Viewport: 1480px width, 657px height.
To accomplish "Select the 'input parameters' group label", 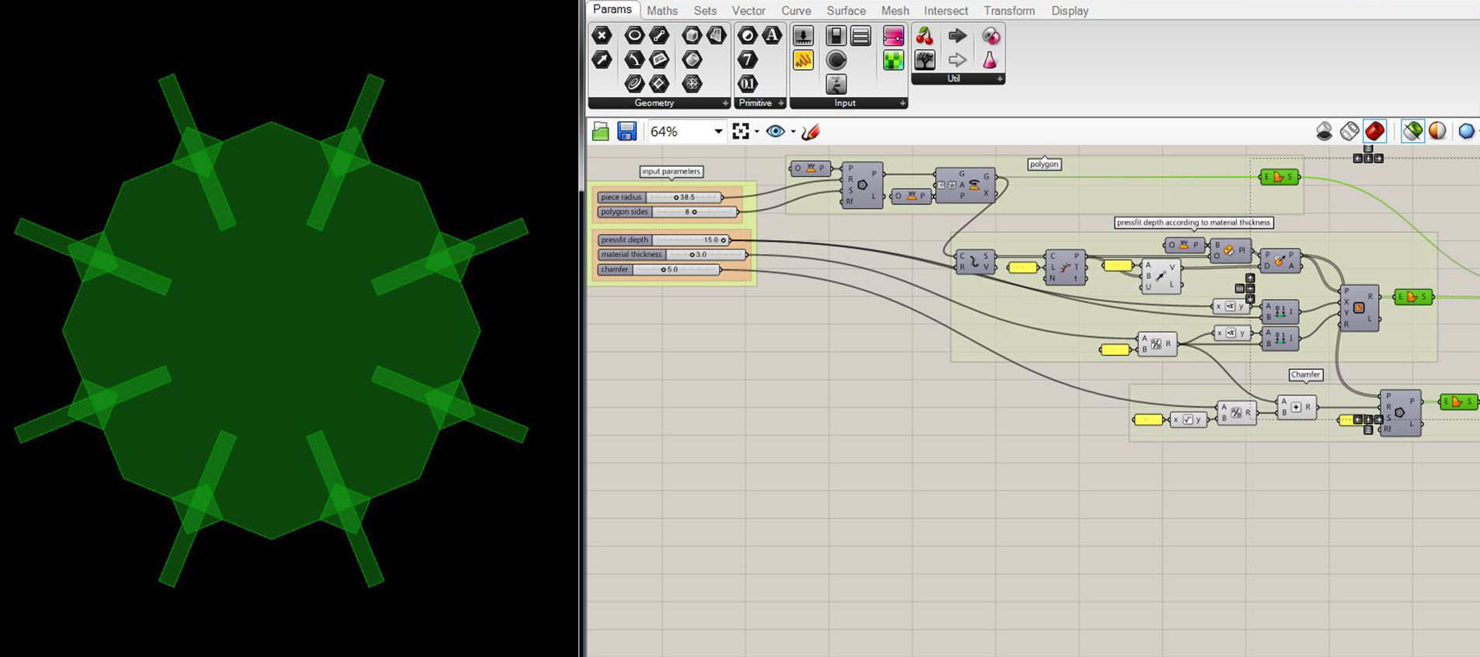I will tap(671, 172).
